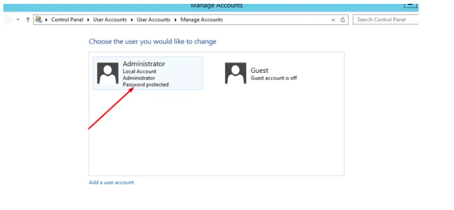Viewport: 454px width, 210px height.
Task: Click the first User Accounts breadcrumb
Action: pos(110,20)
